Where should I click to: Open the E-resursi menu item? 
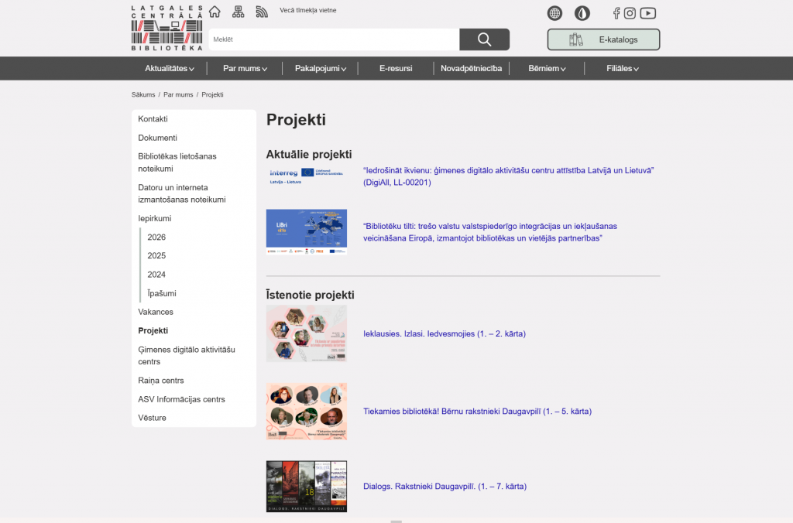coord(396,68)
